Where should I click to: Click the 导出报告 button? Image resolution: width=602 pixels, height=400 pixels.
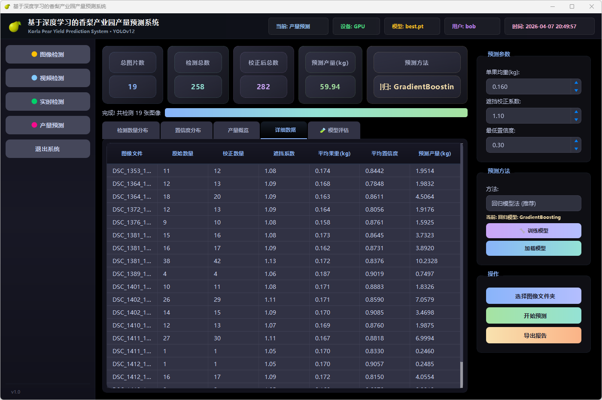(x=533, y=336)
